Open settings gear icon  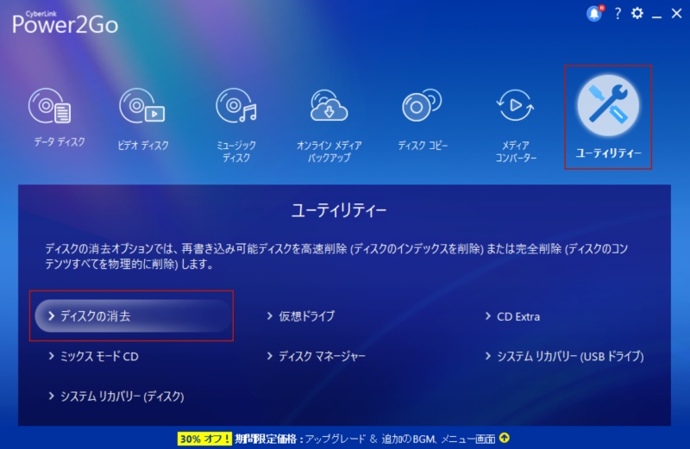click(x=637, y=13)
